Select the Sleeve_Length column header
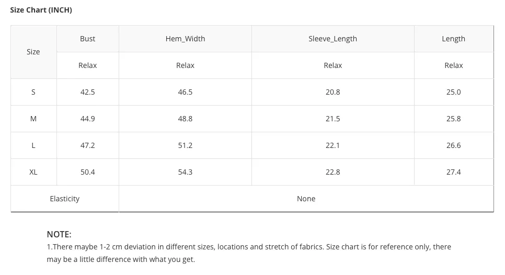The height and width of the screenshot is (275, 505). [332, 39]
